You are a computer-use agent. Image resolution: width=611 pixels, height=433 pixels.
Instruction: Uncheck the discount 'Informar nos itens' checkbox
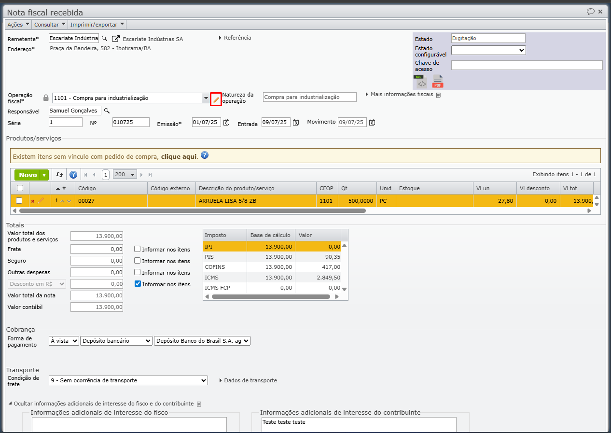pyautogui.click(x=138, y=284)
